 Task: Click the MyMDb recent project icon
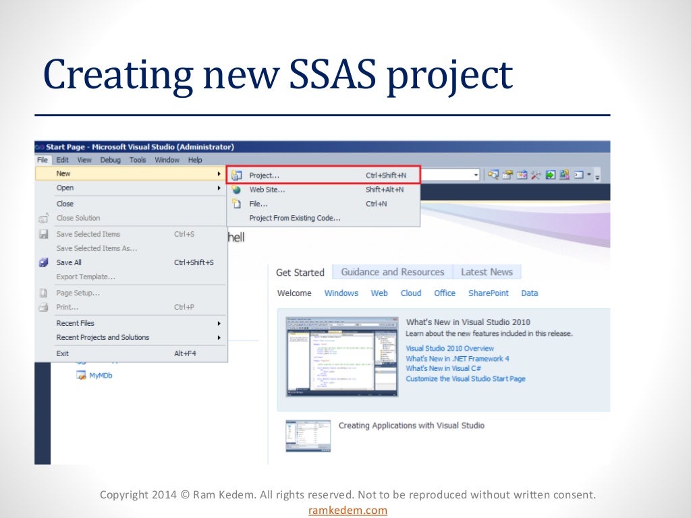point(81,376)
